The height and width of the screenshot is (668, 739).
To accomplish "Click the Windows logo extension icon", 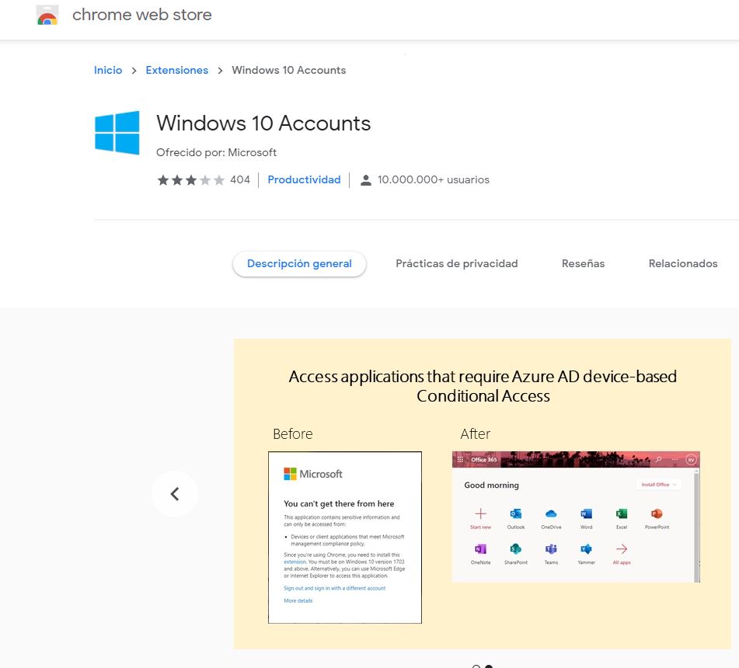I will (117, 133).
